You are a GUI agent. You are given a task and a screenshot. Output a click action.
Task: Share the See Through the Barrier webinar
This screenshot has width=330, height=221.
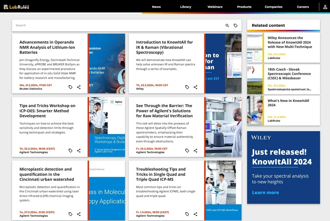click(195, 150)
